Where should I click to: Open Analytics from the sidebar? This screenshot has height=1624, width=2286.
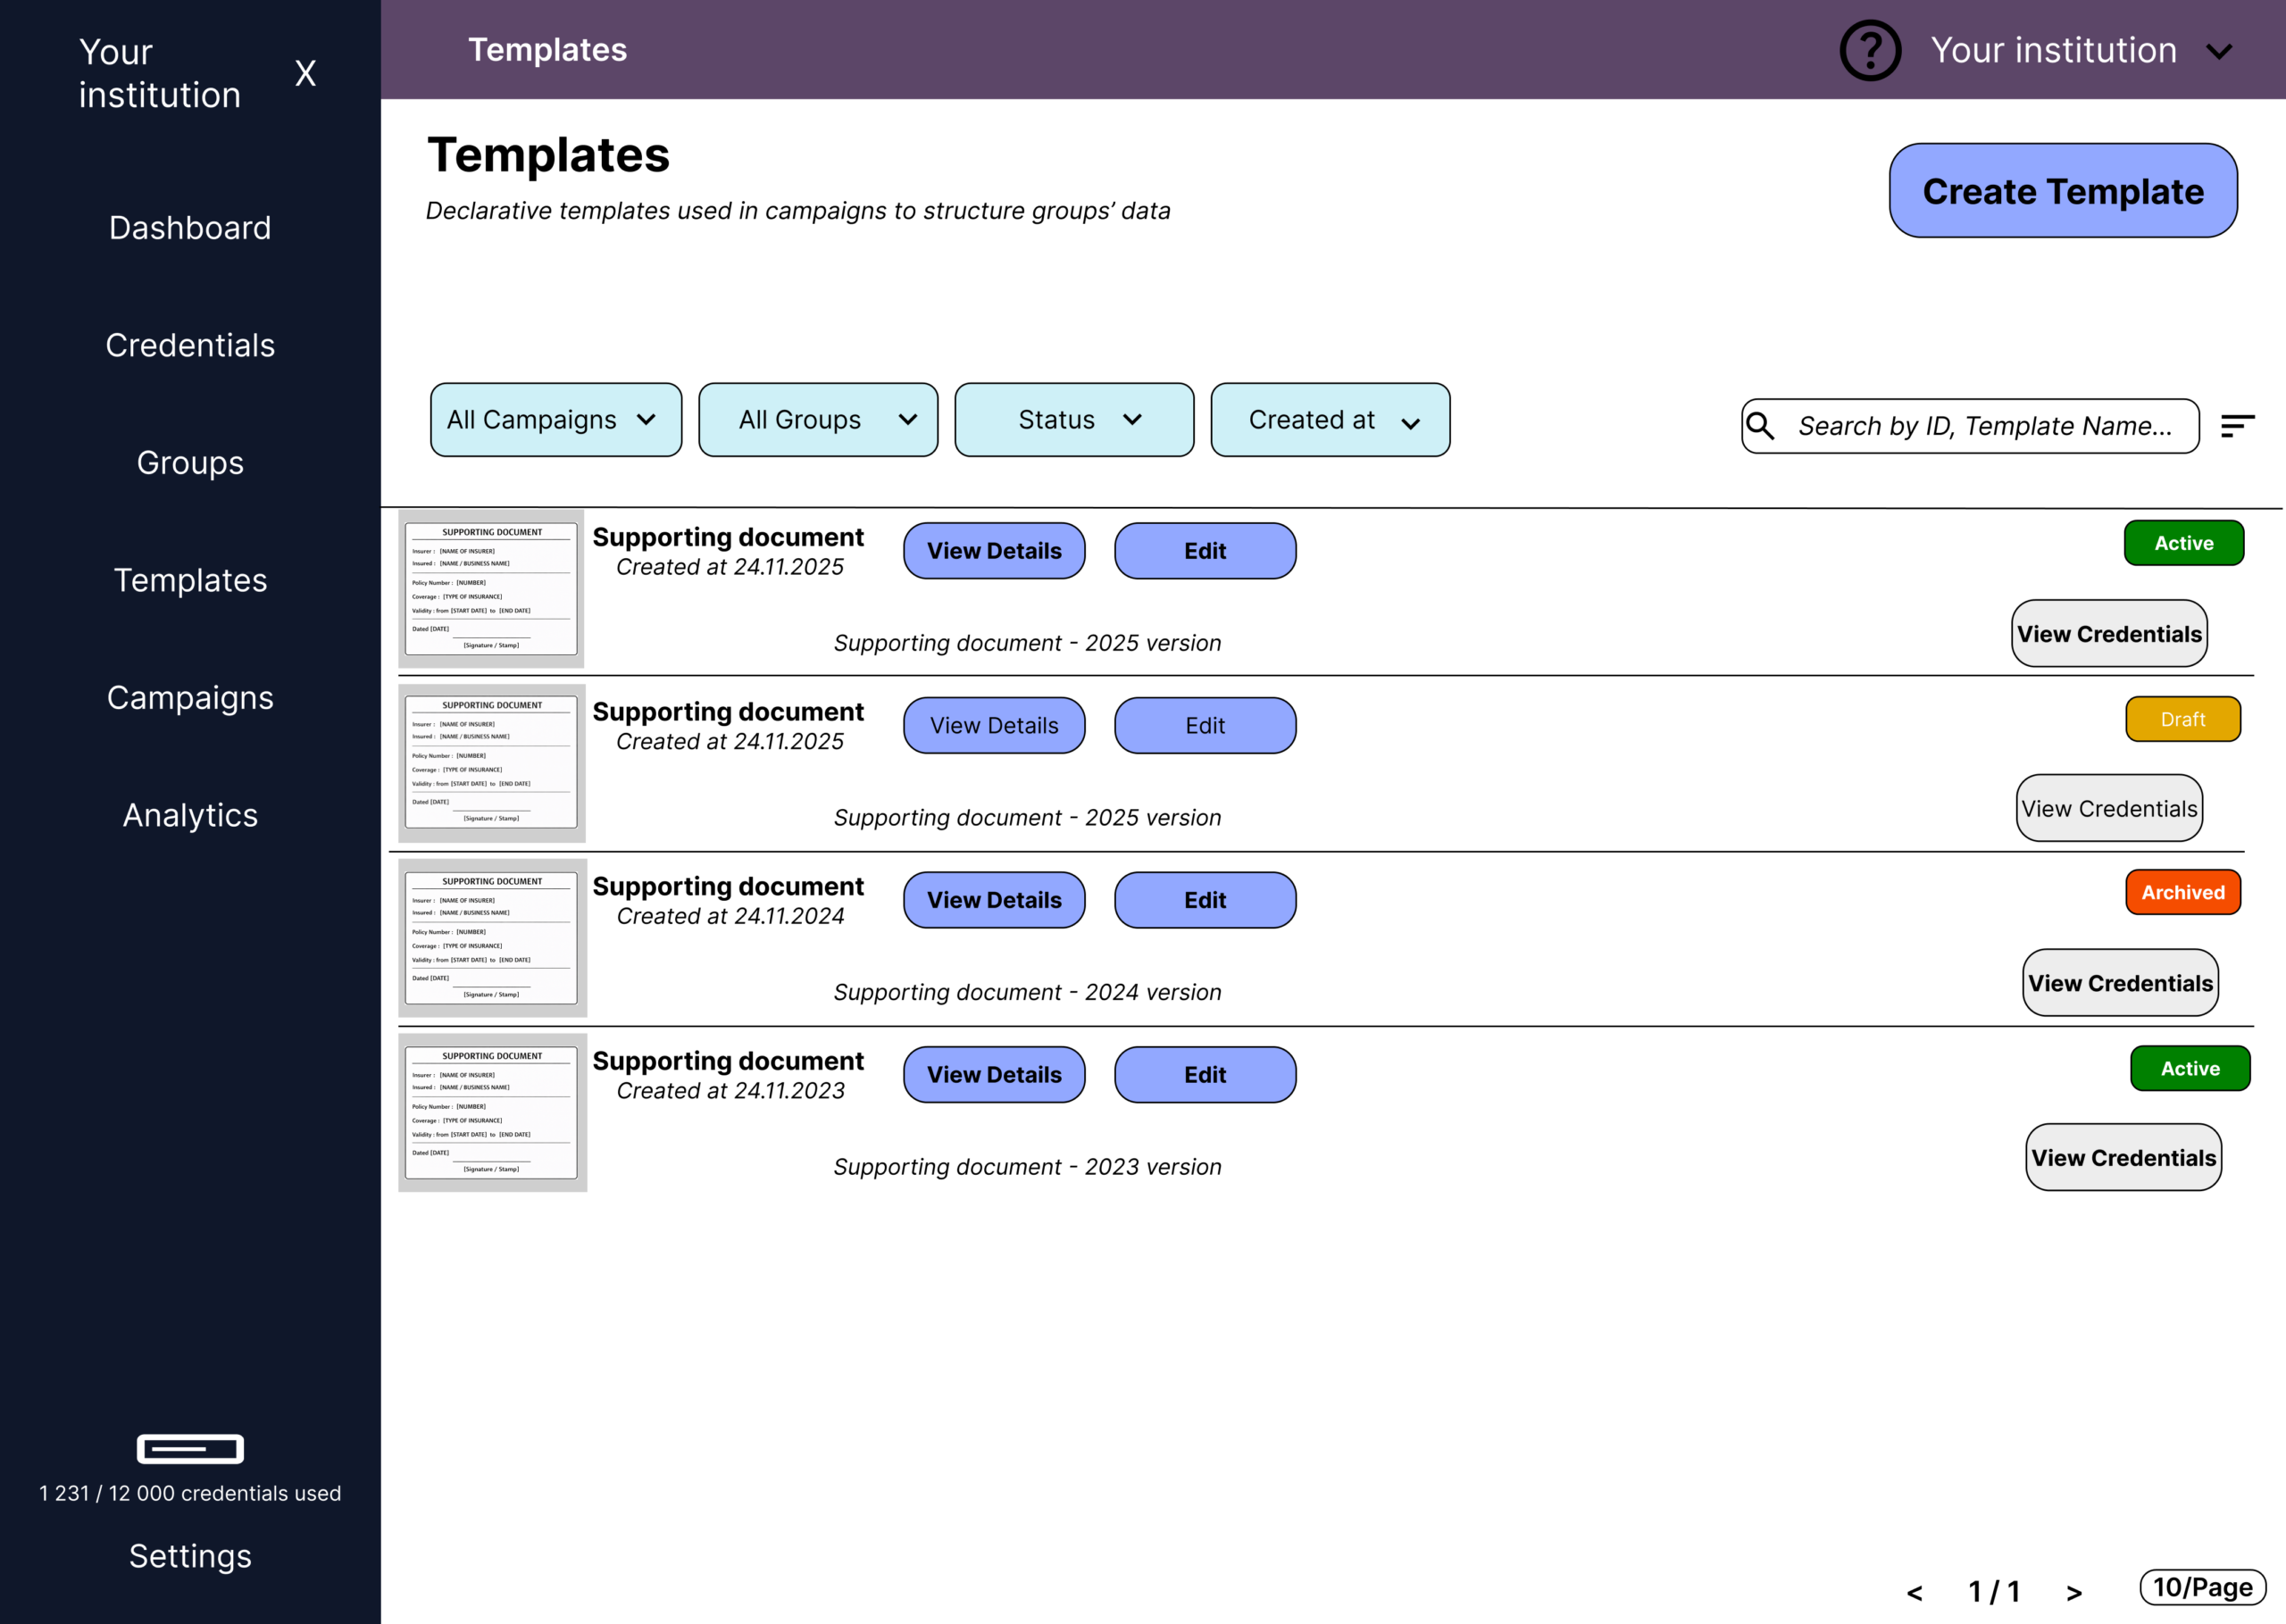tap(190, 815)
